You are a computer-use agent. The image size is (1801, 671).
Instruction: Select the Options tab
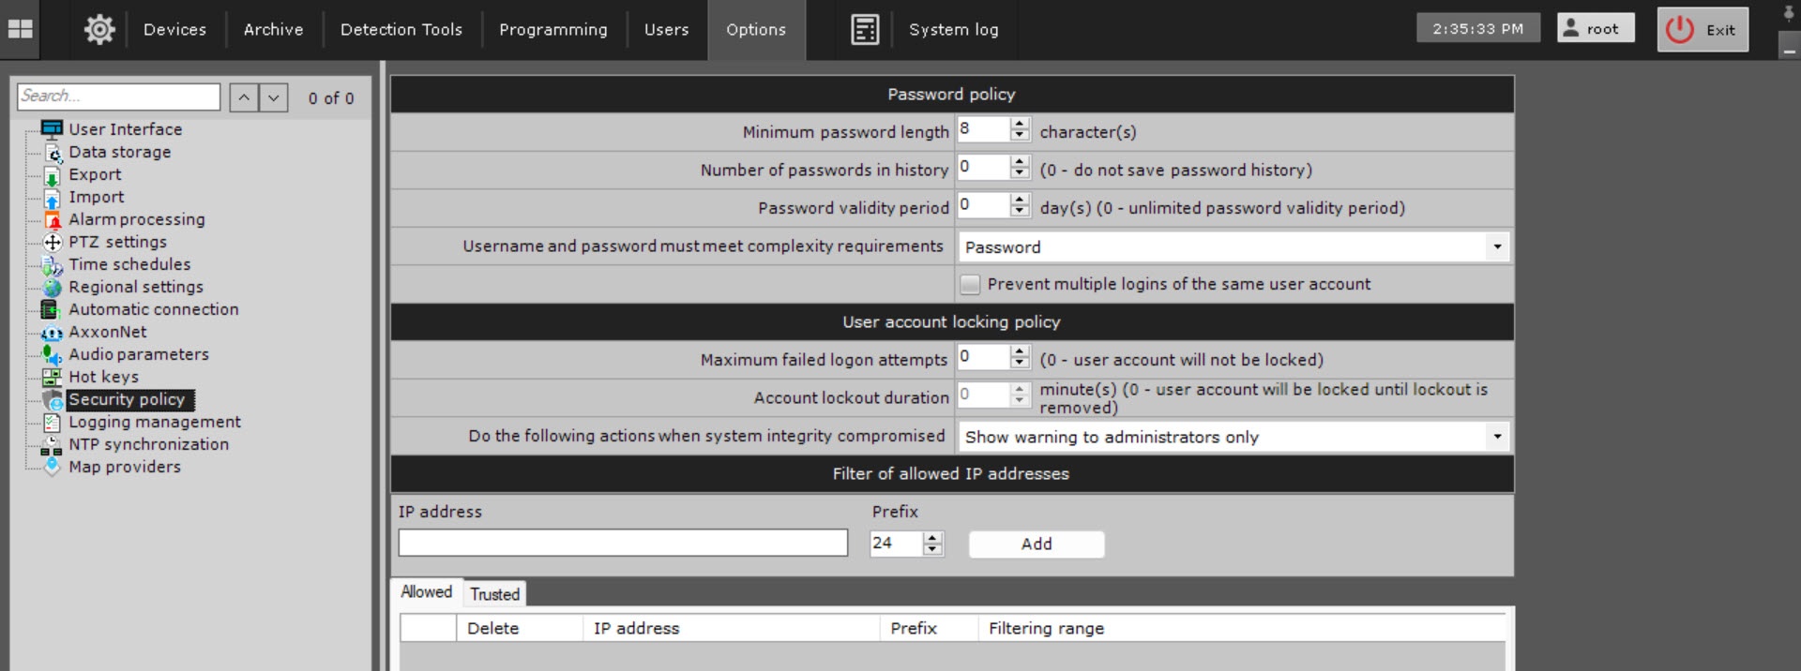pos(756,29)
